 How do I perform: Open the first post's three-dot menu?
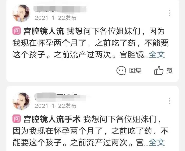170,13
